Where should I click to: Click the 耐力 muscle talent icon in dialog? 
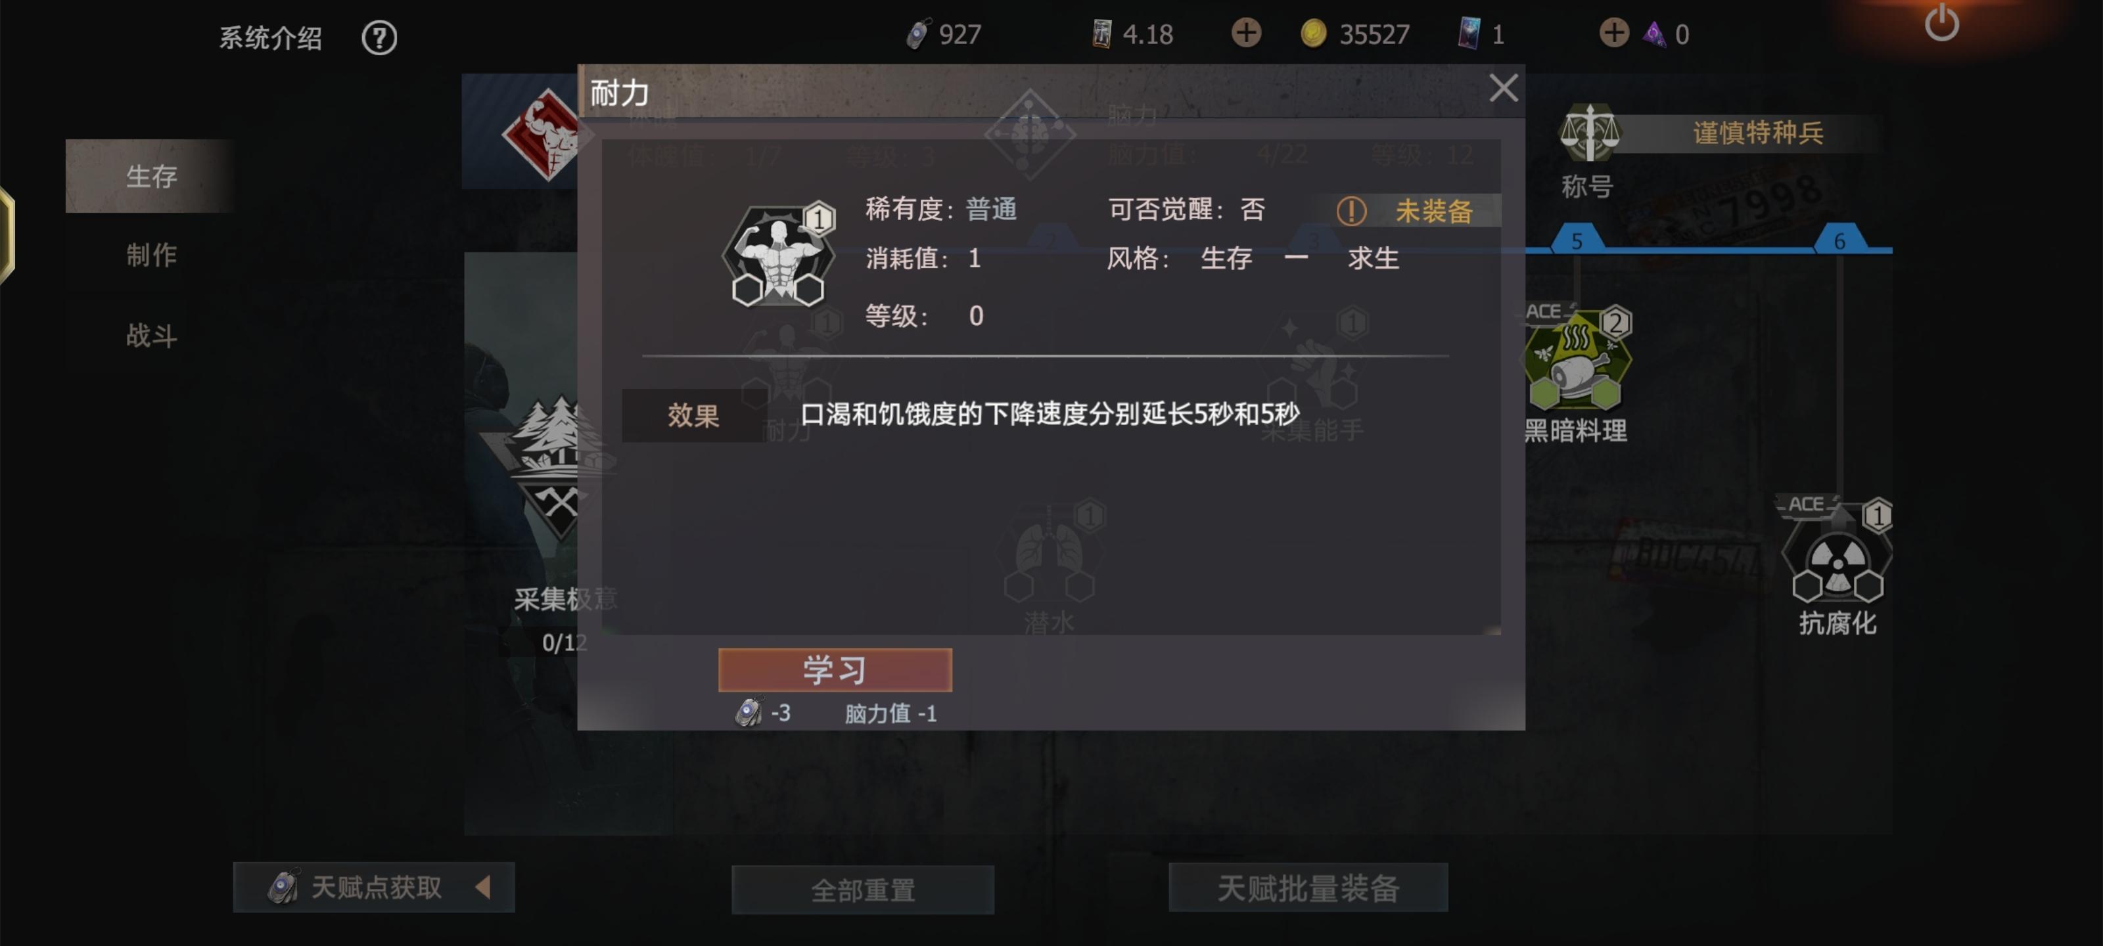778,256
